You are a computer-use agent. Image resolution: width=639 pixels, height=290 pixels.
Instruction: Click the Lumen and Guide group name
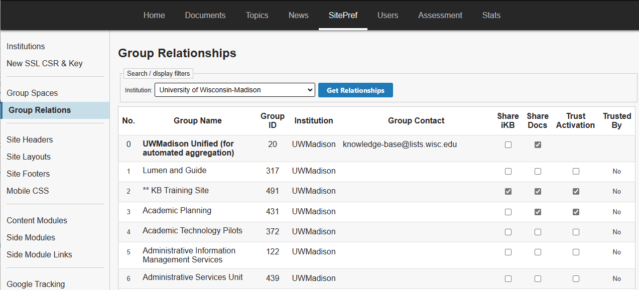click(175, 171)
